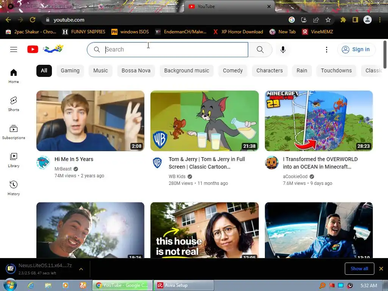Open Tom & Jerry video thumbnail
This screenshot has height=291, width=388.
coord(205,121)
